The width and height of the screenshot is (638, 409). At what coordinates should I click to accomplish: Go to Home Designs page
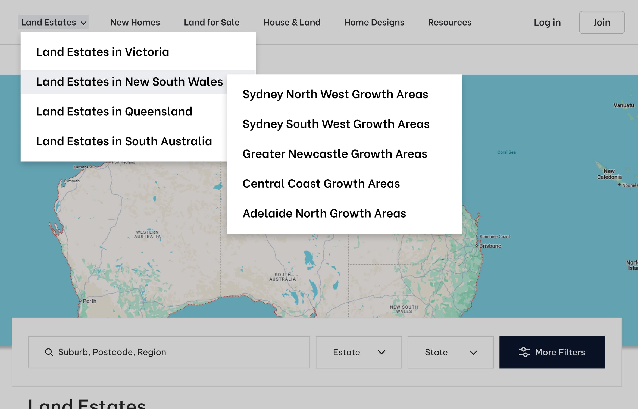[374, 22]
